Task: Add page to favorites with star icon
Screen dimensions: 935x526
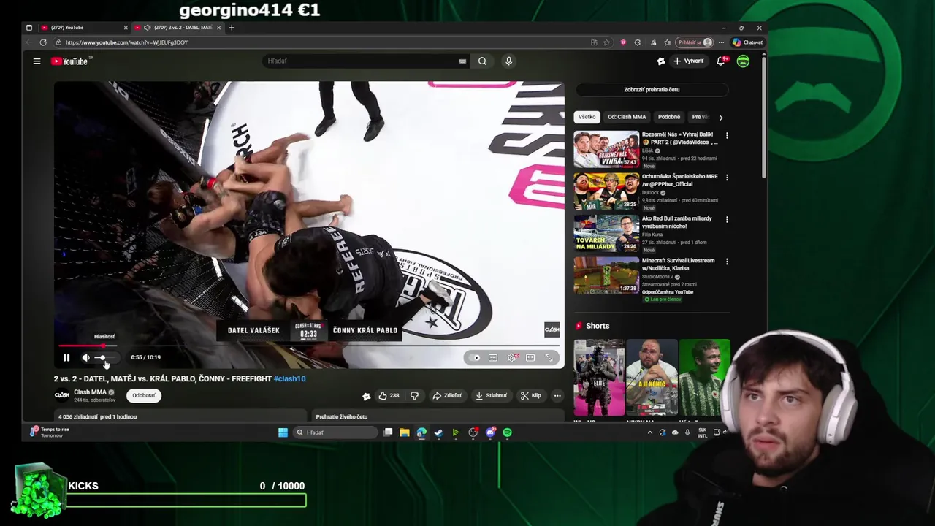Action: click(x=606, y=42)
